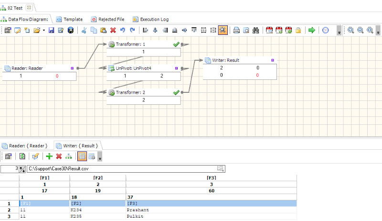Refresh writer data with green arrows icon
382x221 pixels.
point(22,156)
